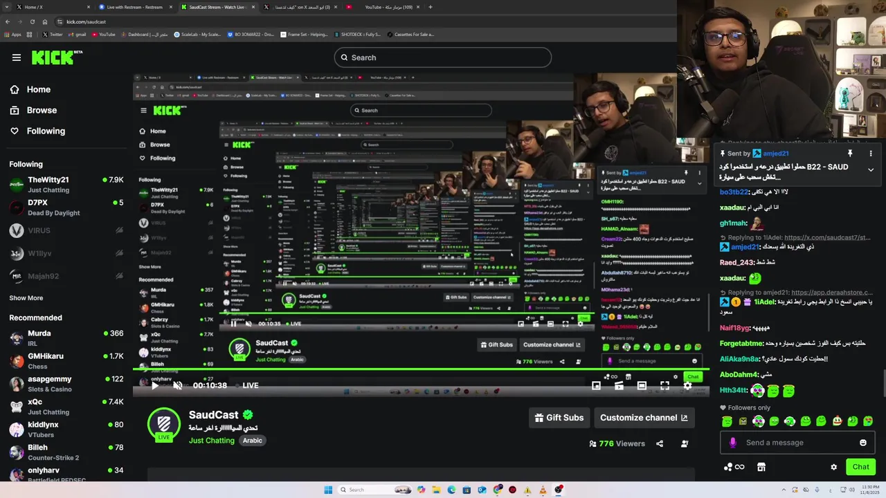Expand Show More under Following

[26, 298]
